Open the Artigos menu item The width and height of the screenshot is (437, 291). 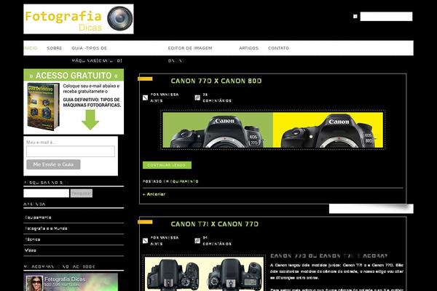pos(248,48)
